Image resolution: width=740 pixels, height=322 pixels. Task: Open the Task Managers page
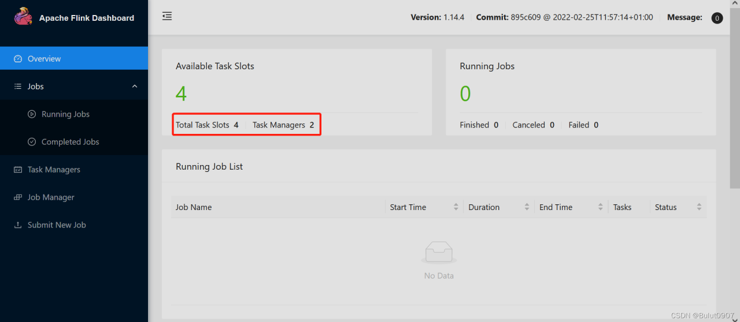click(x=74, y=170)
